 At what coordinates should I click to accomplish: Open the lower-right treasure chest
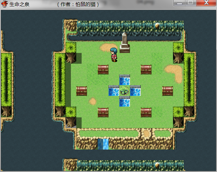146,112
